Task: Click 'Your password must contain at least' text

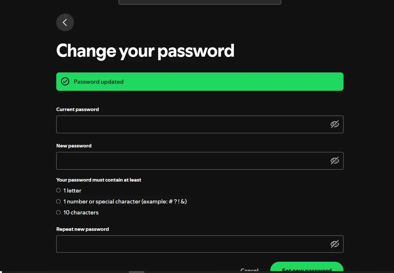Action: (99, 180)
